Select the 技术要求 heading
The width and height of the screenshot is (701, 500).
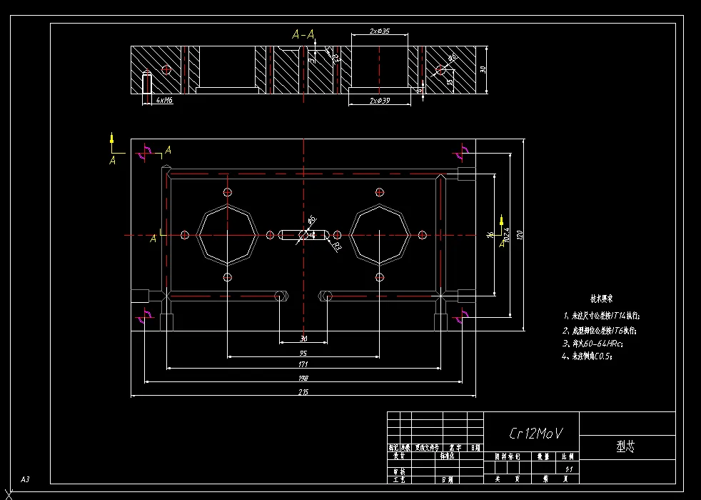(601, 299)
